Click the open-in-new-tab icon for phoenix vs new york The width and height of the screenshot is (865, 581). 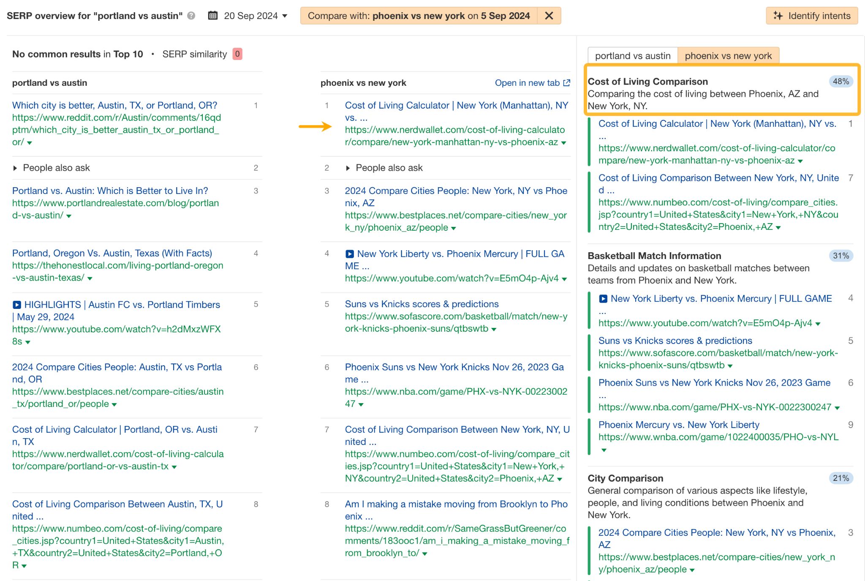(566, 83)
